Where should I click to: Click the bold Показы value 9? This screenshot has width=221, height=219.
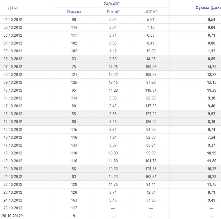74,216
